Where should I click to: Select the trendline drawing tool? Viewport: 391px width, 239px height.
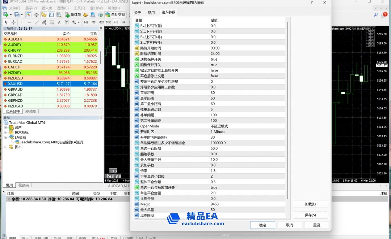pos(37,22)
